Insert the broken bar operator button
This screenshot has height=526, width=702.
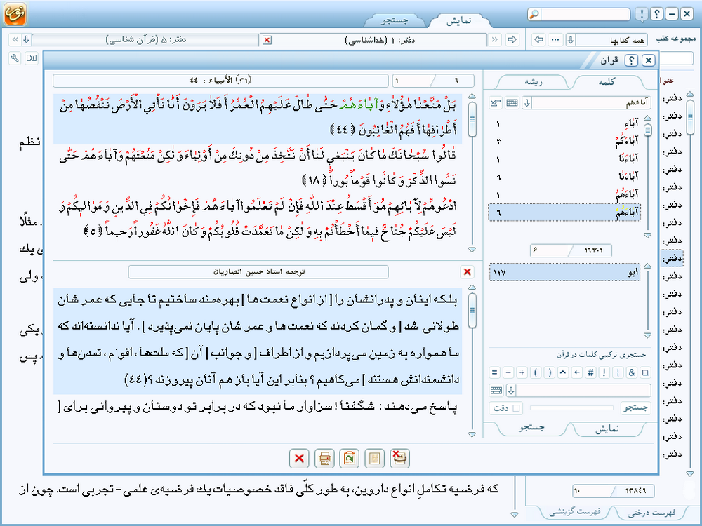(618, 372)
